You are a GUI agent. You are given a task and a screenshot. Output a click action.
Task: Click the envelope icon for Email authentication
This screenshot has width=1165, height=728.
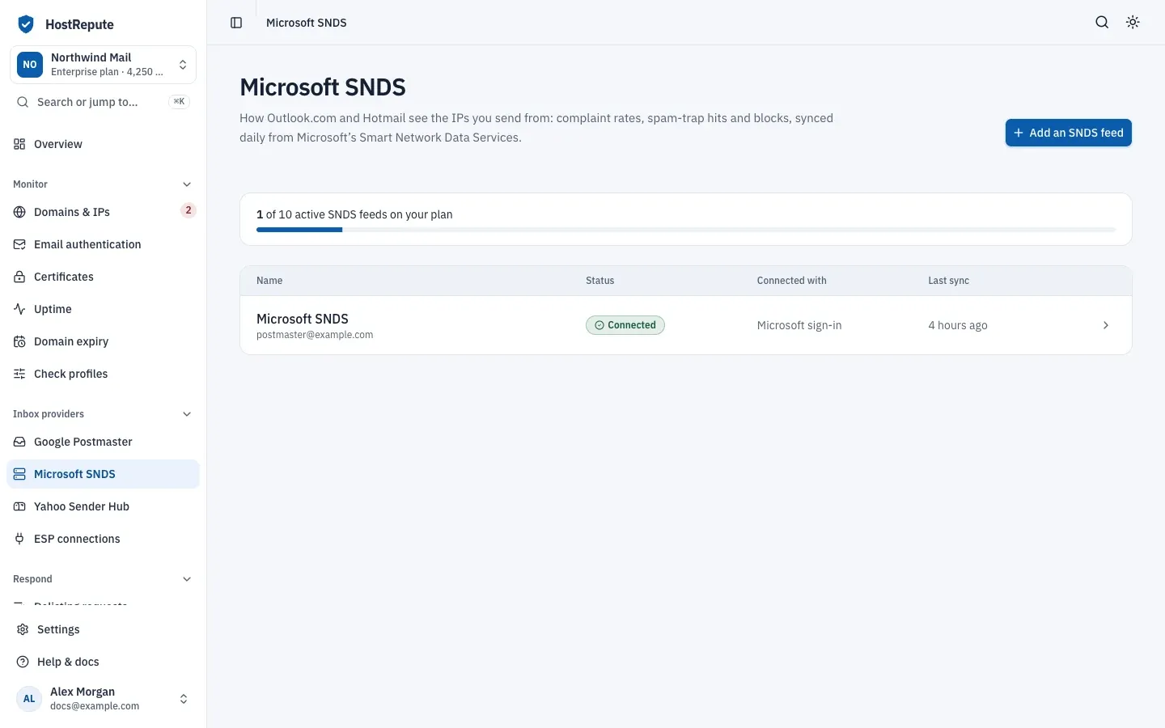(x=19, y=244)
